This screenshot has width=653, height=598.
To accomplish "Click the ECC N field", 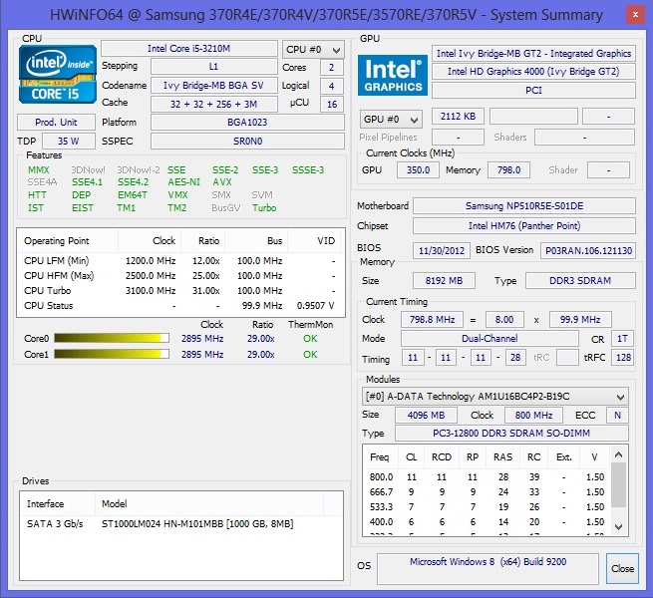I will coord(617,415).
